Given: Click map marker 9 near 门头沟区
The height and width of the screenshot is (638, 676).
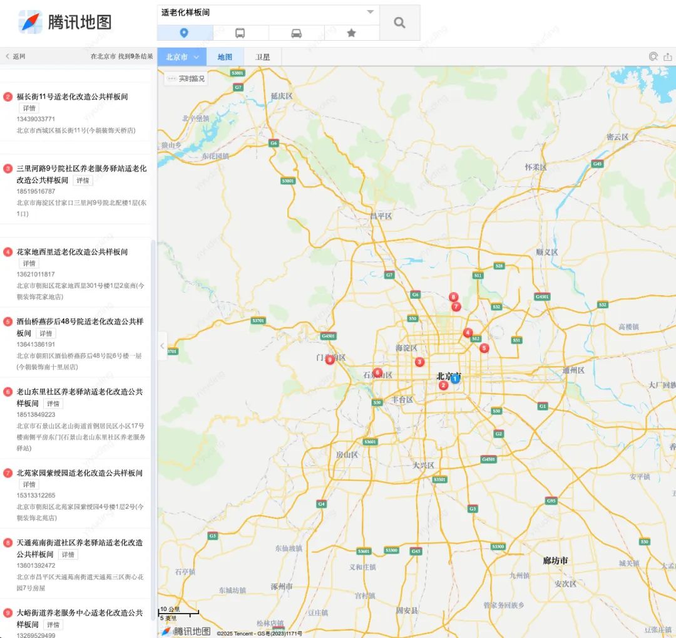Looking at the screenshot, I should [330, 360].
